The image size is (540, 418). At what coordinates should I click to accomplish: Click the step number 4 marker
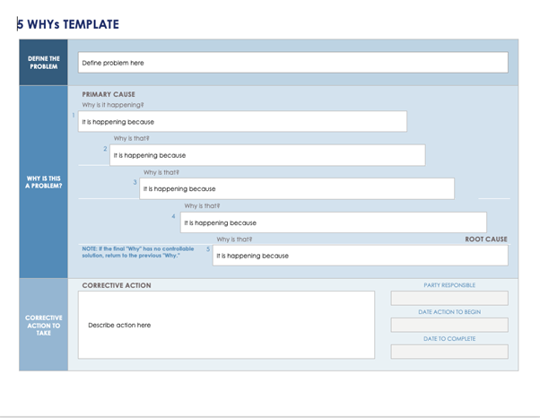point(174,216)
